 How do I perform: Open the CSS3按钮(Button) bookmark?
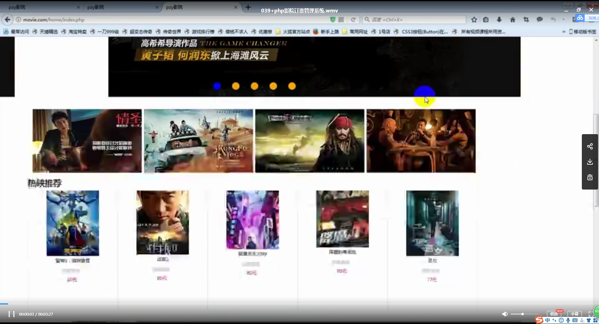421,31
